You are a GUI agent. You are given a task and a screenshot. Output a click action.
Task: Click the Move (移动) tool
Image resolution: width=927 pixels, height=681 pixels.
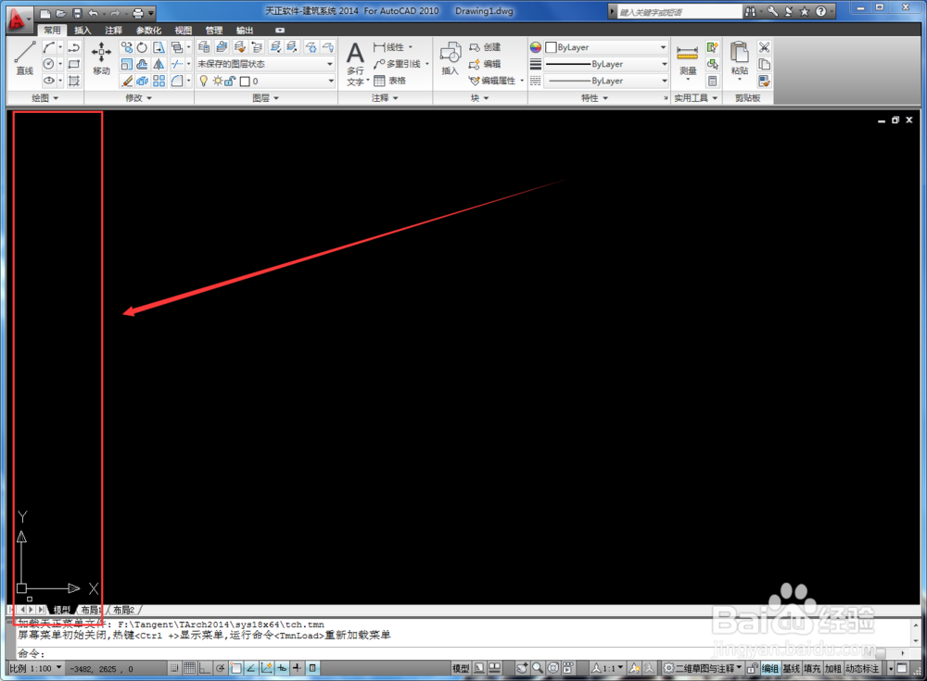[x=101, y=58]
